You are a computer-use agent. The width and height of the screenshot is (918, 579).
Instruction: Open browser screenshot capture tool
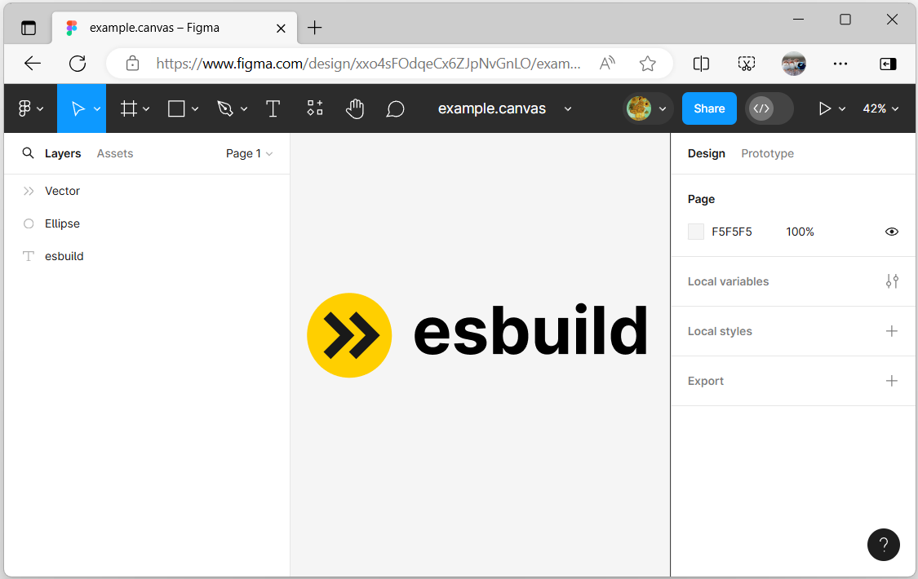747,63
